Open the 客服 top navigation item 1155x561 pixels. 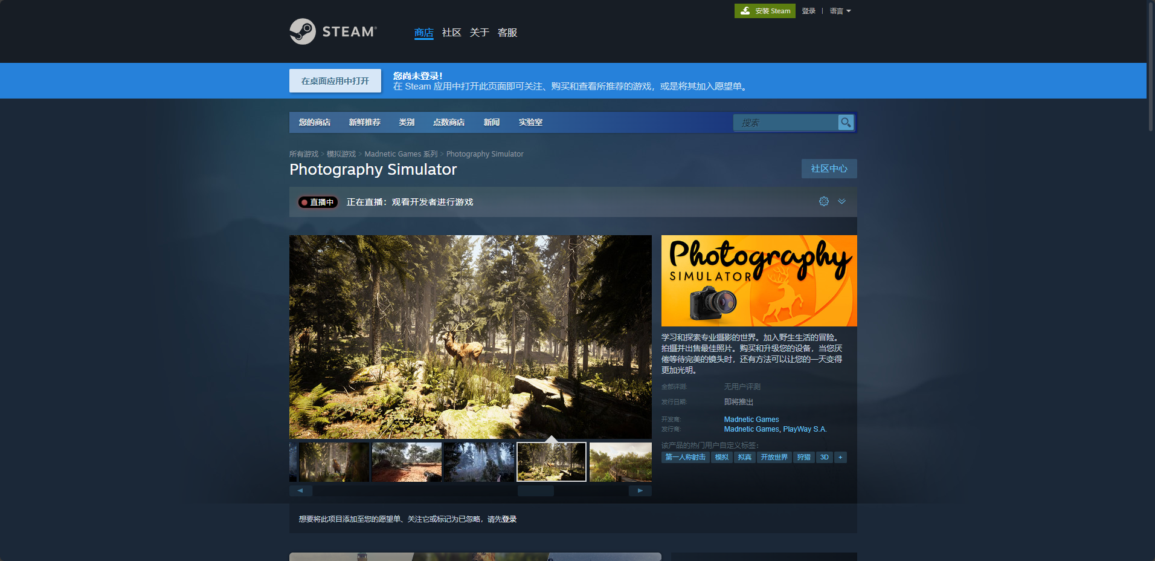(x=507, y=33)
